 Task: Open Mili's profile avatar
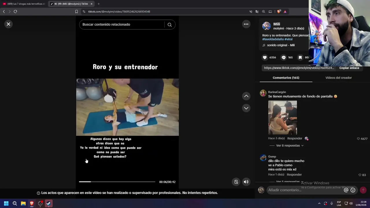pos(266,26)
